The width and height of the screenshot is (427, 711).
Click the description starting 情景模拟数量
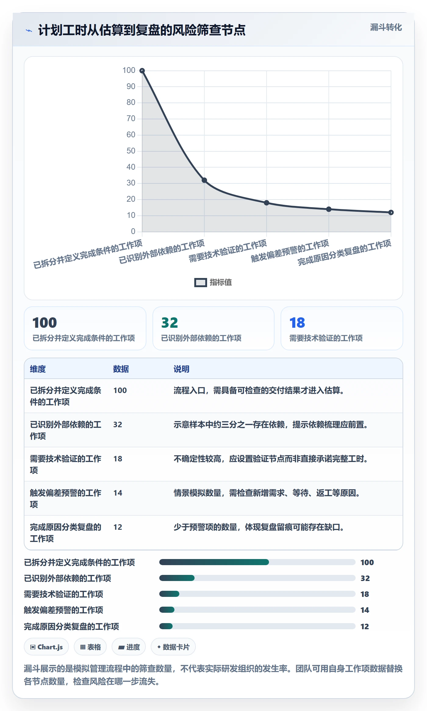(267, 493)
